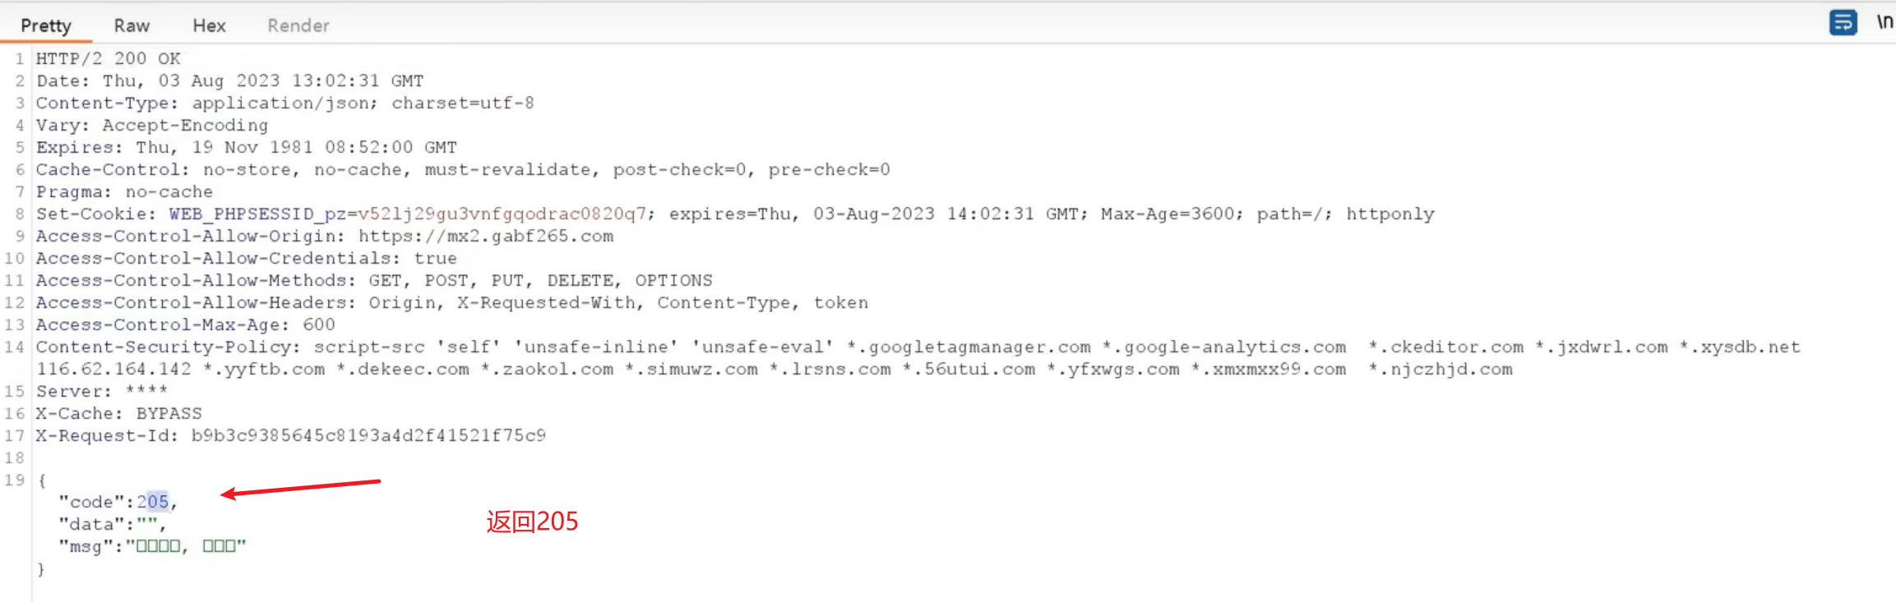Click line number 19 in the gutter
This screenshot has height=602, width=1896.
pyautogui.click(x=15, y=480)
